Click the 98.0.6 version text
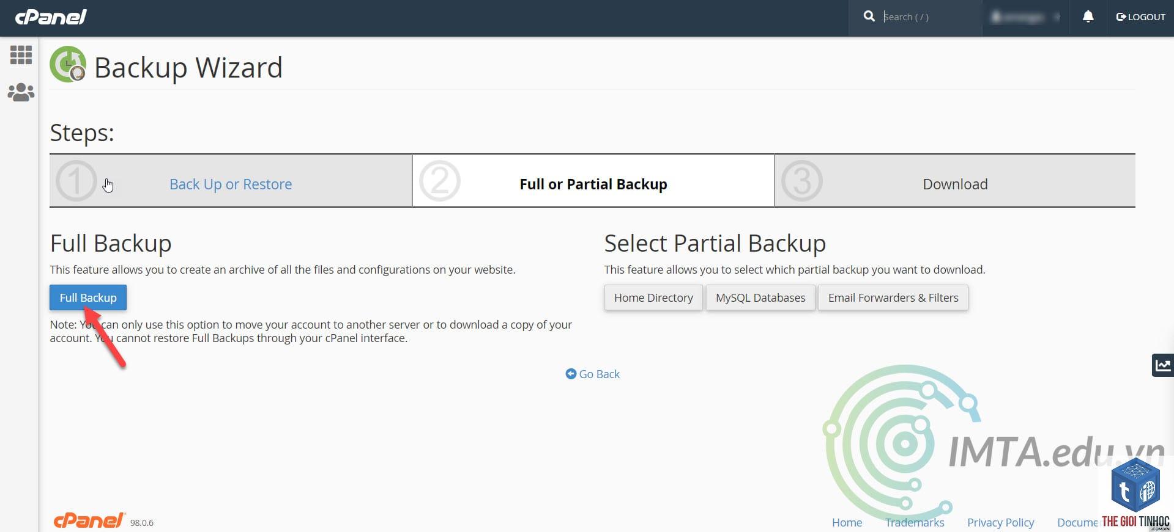The height and width of the screenshot is (532, 1174). pyautogui.click(x=141, y=523)
